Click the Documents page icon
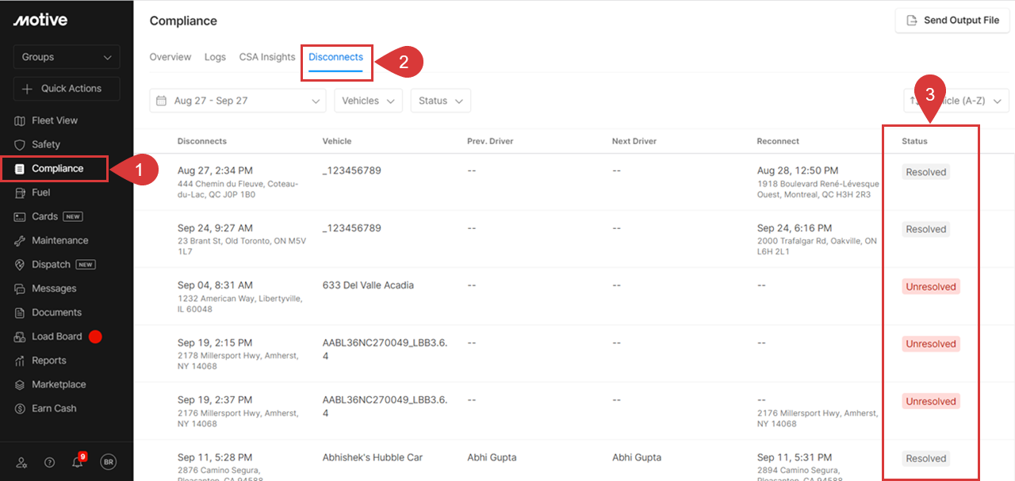Viewport: 1015px width, 481px height. click(x=20, y=312)
